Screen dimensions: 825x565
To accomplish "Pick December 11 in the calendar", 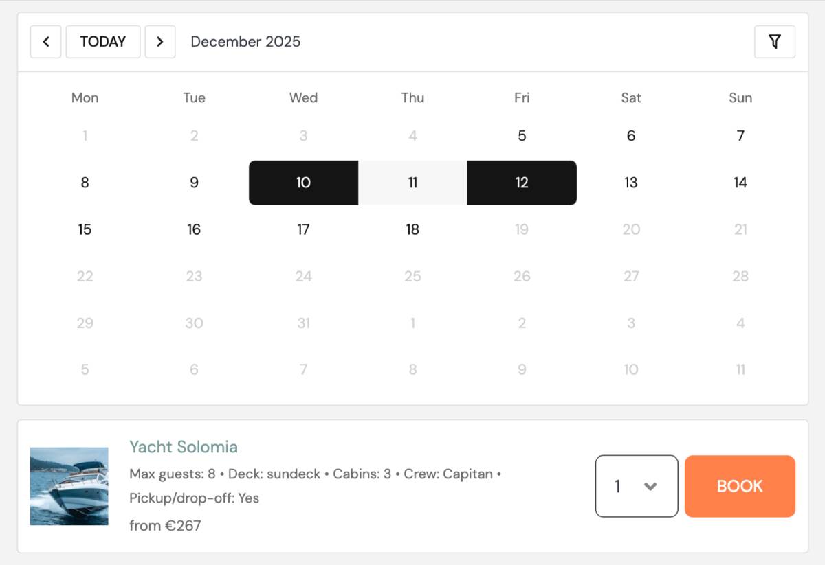I will tap(412, 183).
